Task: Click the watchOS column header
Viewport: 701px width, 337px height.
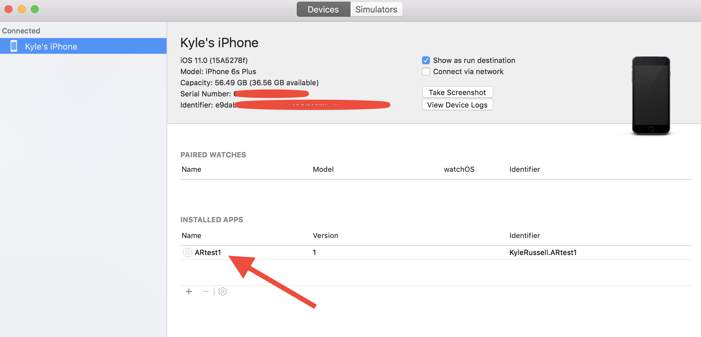Action: click(x=459, y=169)
